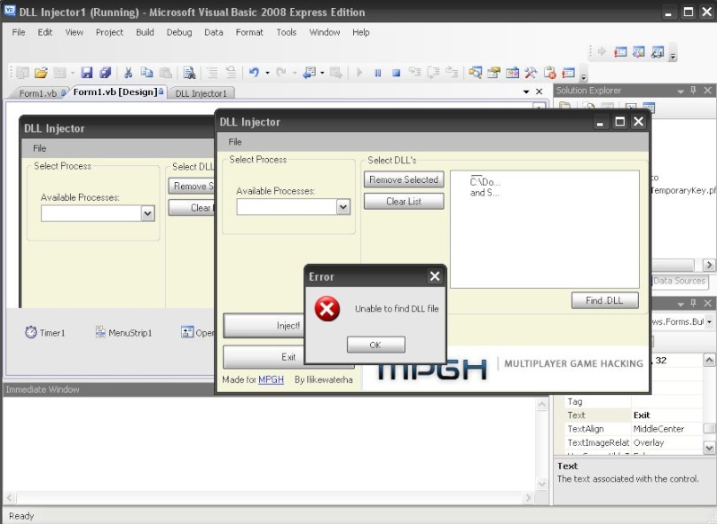This screenshot has width=717, height=524.
Task: Open the Properties panel window position dropdown
Action: [680, 303]
